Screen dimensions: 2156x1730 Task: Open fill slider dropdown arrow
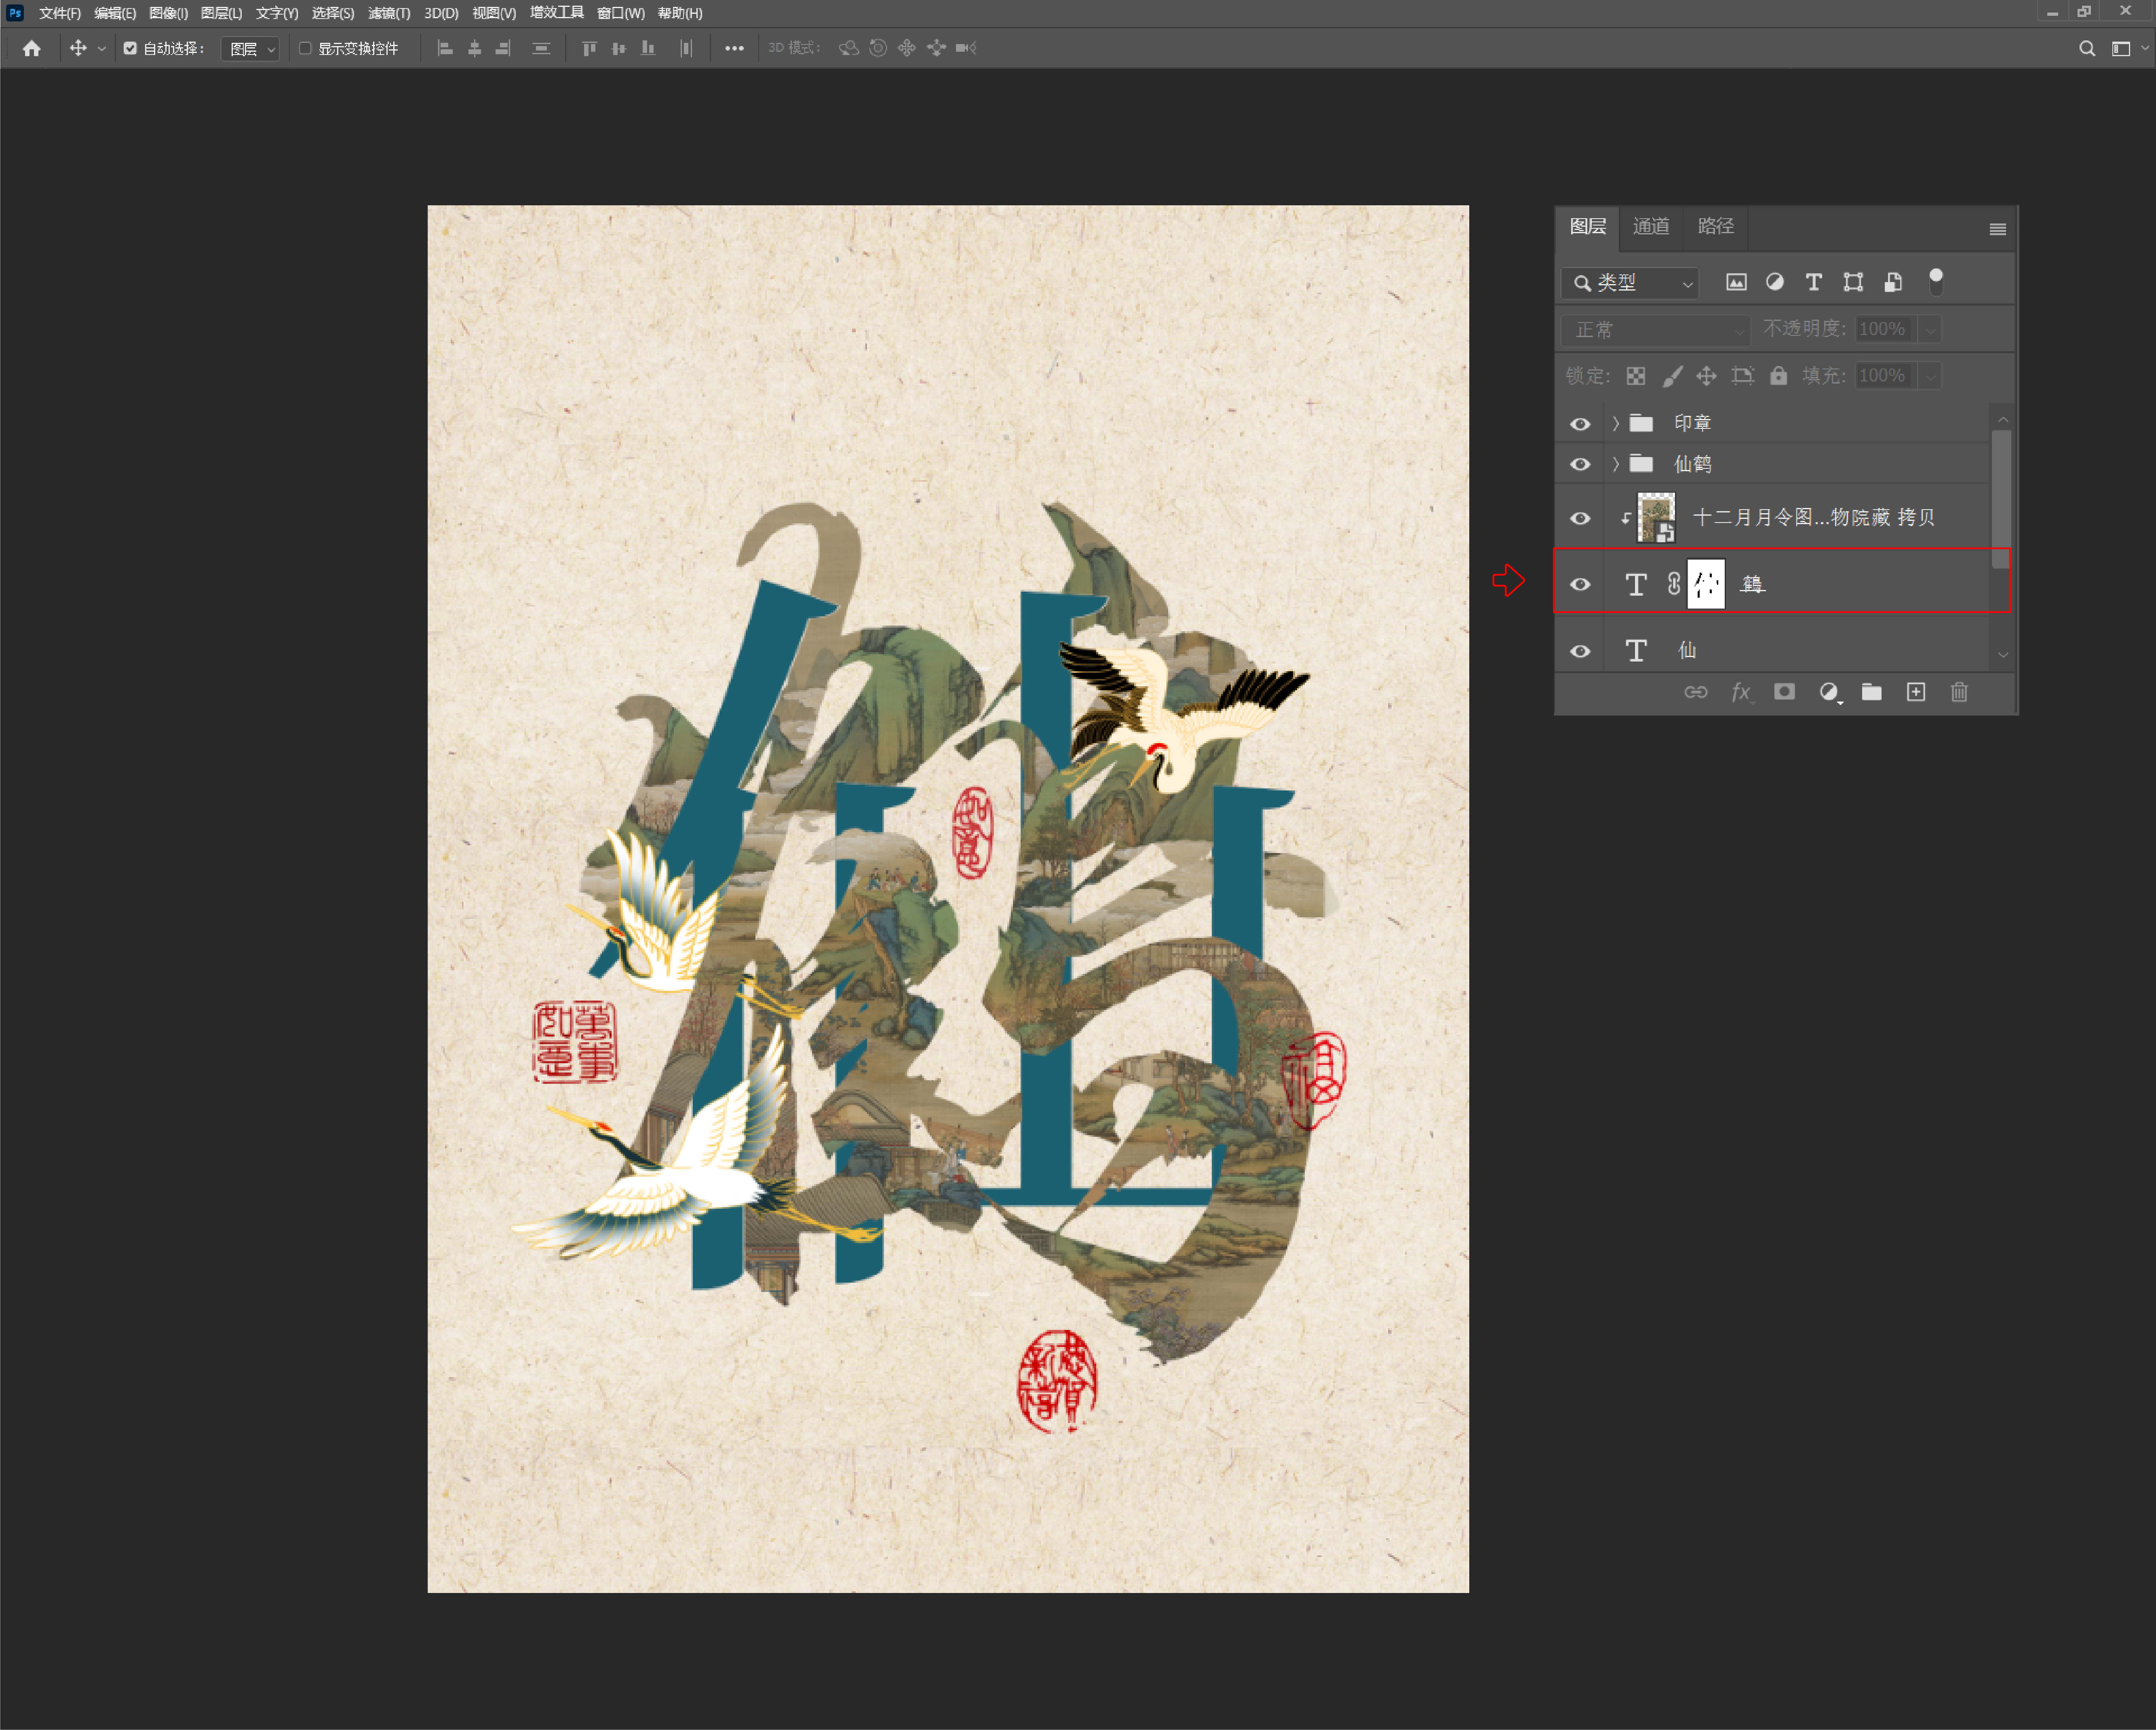1931,376
